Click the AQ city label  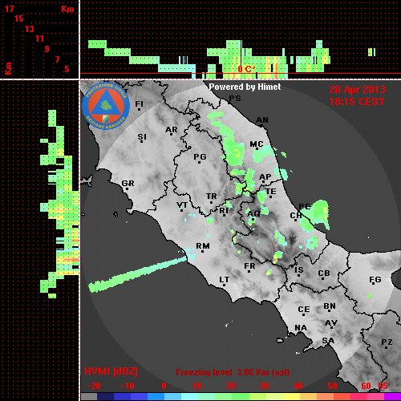point(253,214)
